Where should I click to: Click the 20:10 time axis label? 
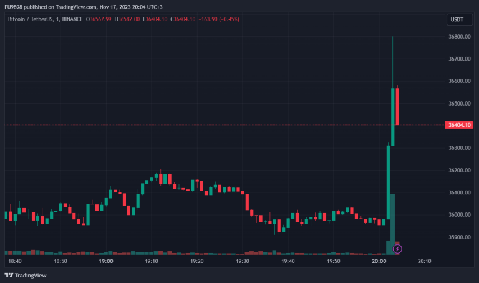(x=425, y=261)
